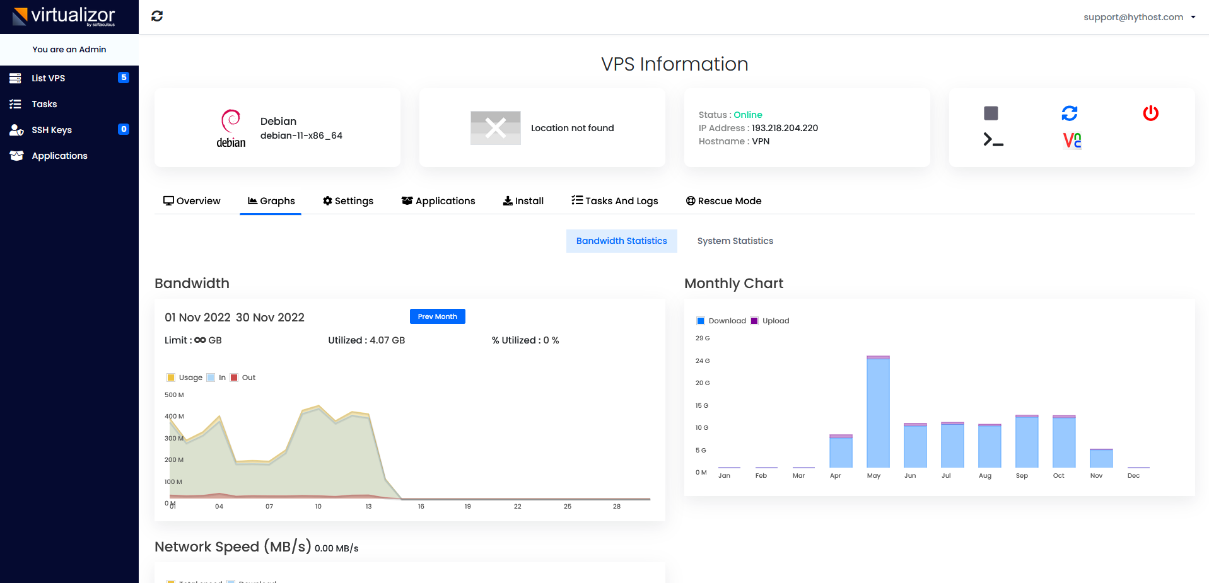Open the Rescue Mode tab
1209x583 pixels.
pos(723,201)
